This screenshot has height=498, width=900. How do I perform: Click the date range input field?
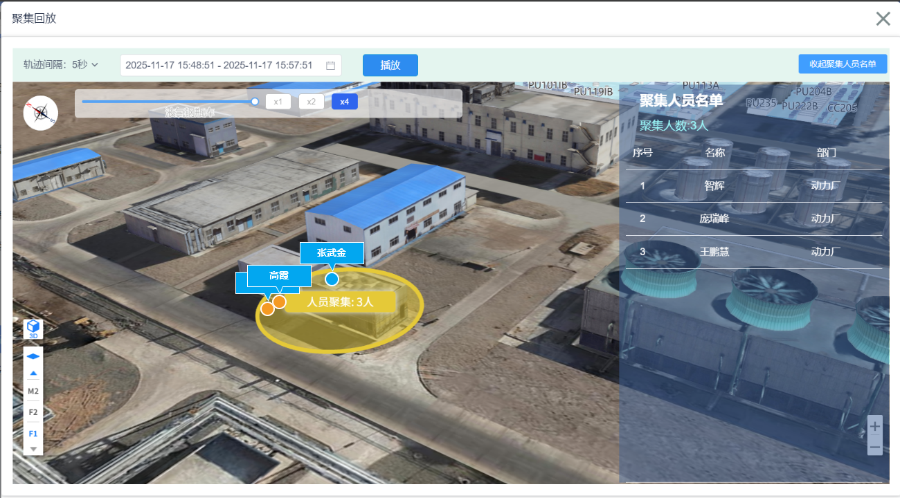click(x=231, y=65)
